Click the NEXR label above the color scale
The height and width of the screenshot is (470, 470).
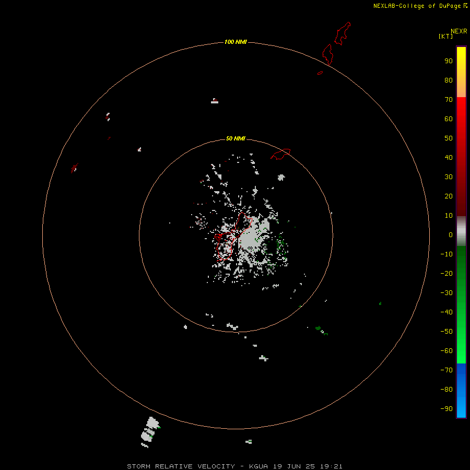coord(459,31)
